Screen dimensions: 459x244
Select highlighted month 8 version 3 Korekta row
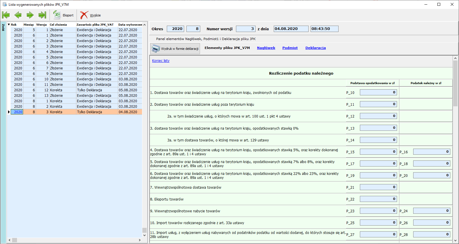(76, 112)
